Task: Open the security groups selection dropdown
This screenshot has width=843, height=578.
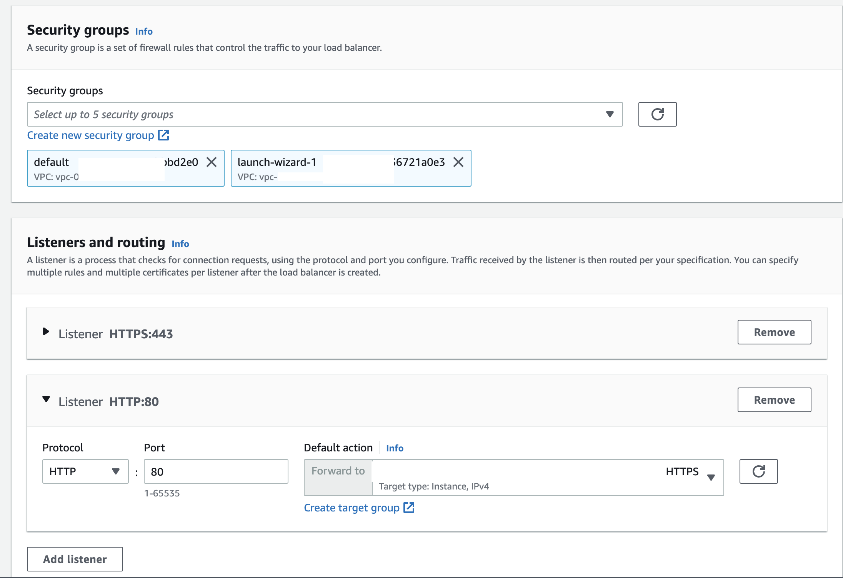Action: [325, 114]
